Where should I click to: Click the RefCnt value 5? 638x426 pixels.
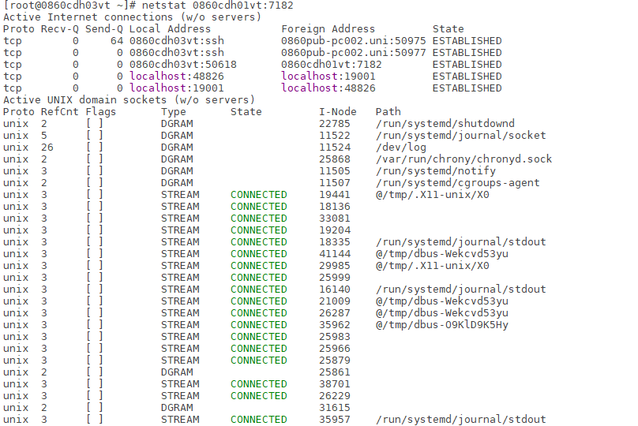tap(44, 136)
